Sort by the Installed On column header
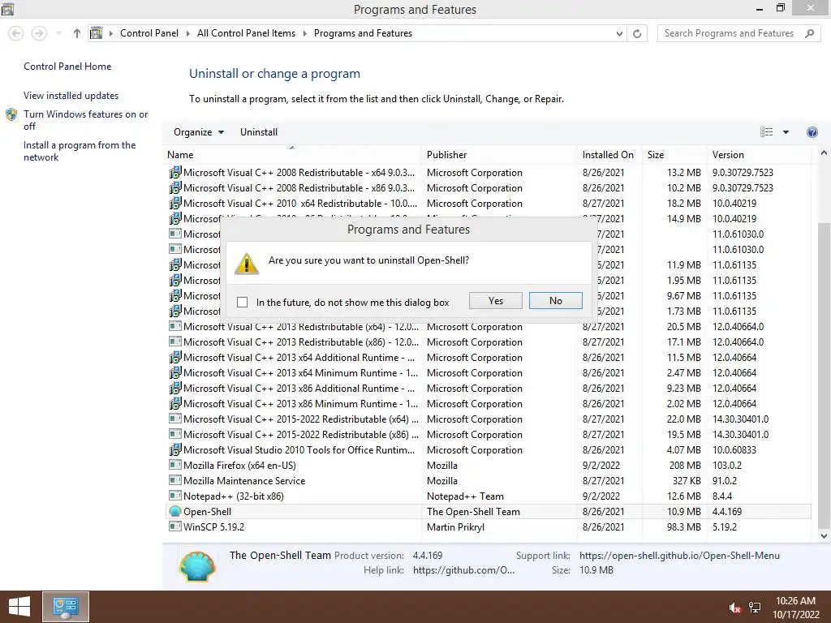The width and height of the screenshot is (831, 623). [x=608, y=155]
